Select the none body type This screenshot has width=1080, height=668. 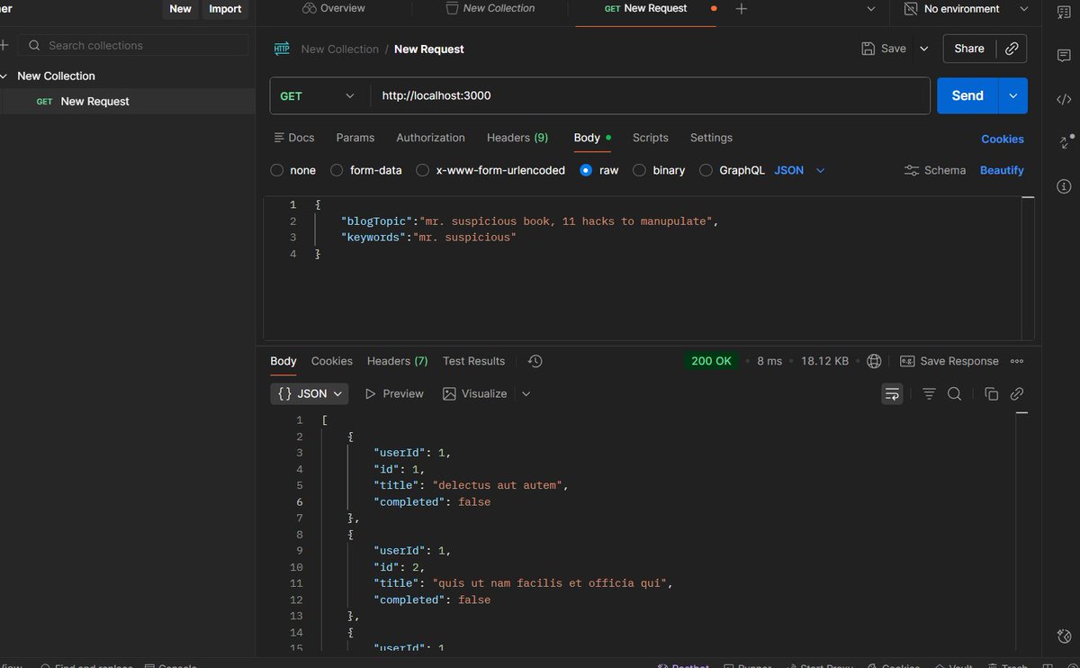pos(277,170)
